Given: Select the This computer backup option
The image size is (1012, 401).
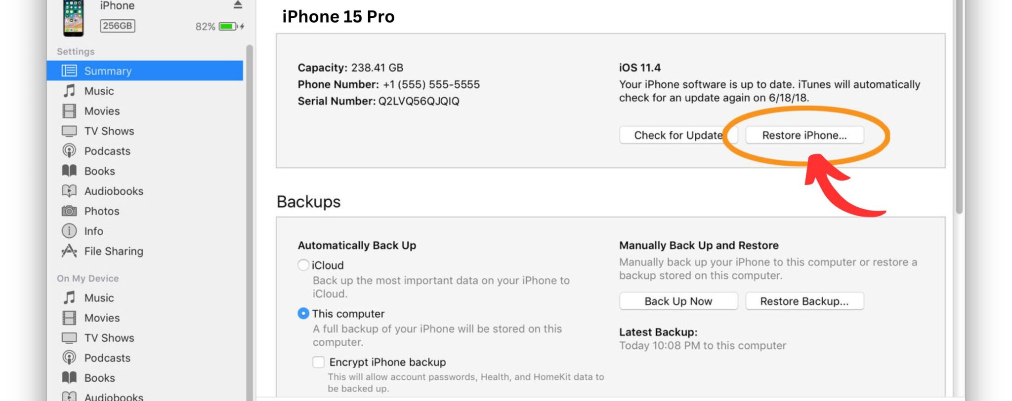Looking at the screenshot, I should tap(303, 313).
